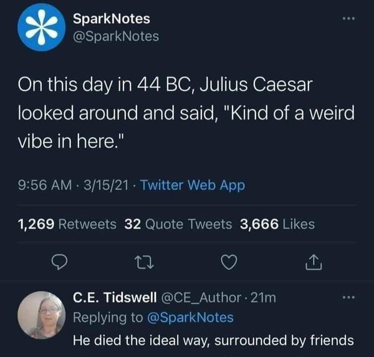Open the SparkNotes display name

pos(115,20)
